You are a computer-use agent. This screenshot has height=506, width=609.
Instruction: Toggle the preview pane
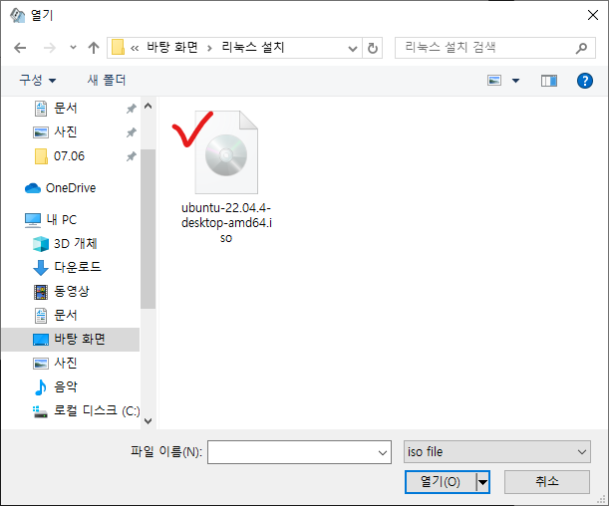click(549, 81)
